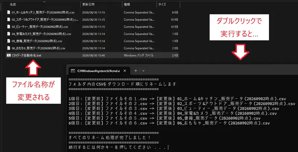
Task: Click terminal line 6個目 ファイルその6.csv
Action: click(169, 123)
